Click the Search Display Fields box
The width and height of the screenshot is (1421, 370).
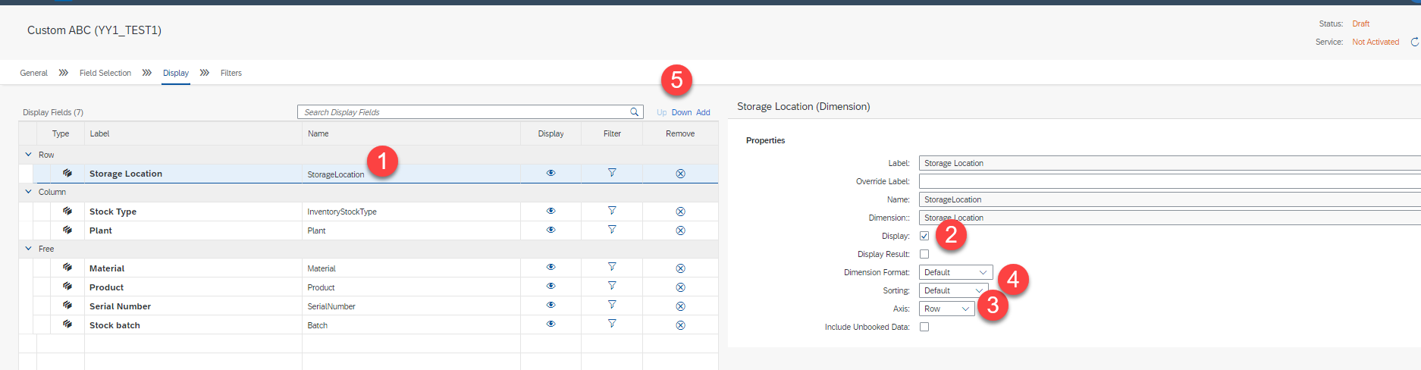pyautogui.click(x=470, y=112)
